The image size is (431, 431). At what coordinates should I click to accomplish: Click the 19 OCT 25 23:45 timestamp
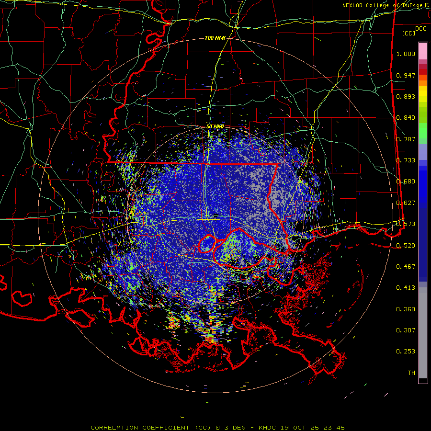click(x=313, y=428)
